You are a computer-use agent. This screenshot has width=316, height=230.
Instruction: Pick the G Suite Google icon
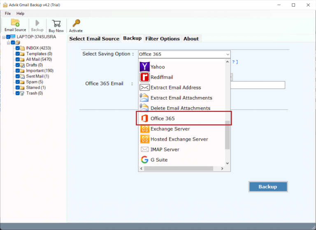pos(144,160)
